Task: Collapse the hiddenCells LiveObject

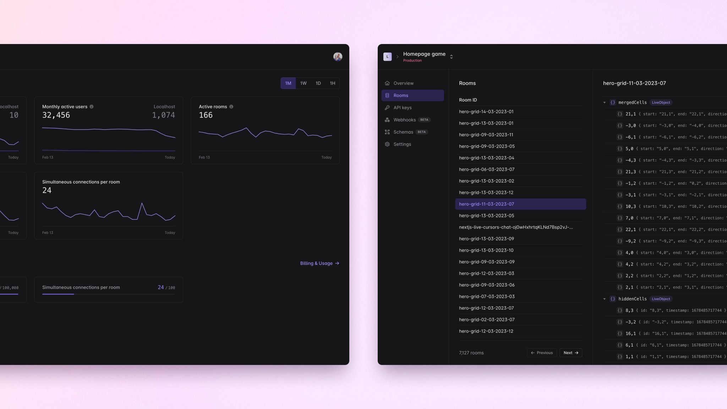Action: point(605,299)
